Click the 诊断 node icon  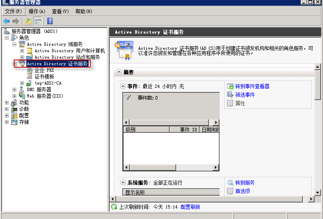14,109
